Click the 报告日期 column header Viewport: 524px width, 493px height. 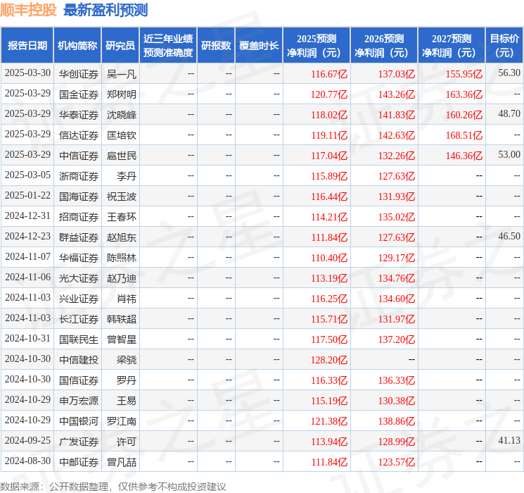click(27, 46)
